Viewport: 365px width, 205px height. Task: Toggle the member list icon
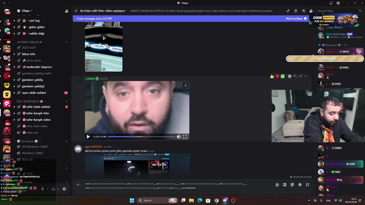[x=311, y=11]
